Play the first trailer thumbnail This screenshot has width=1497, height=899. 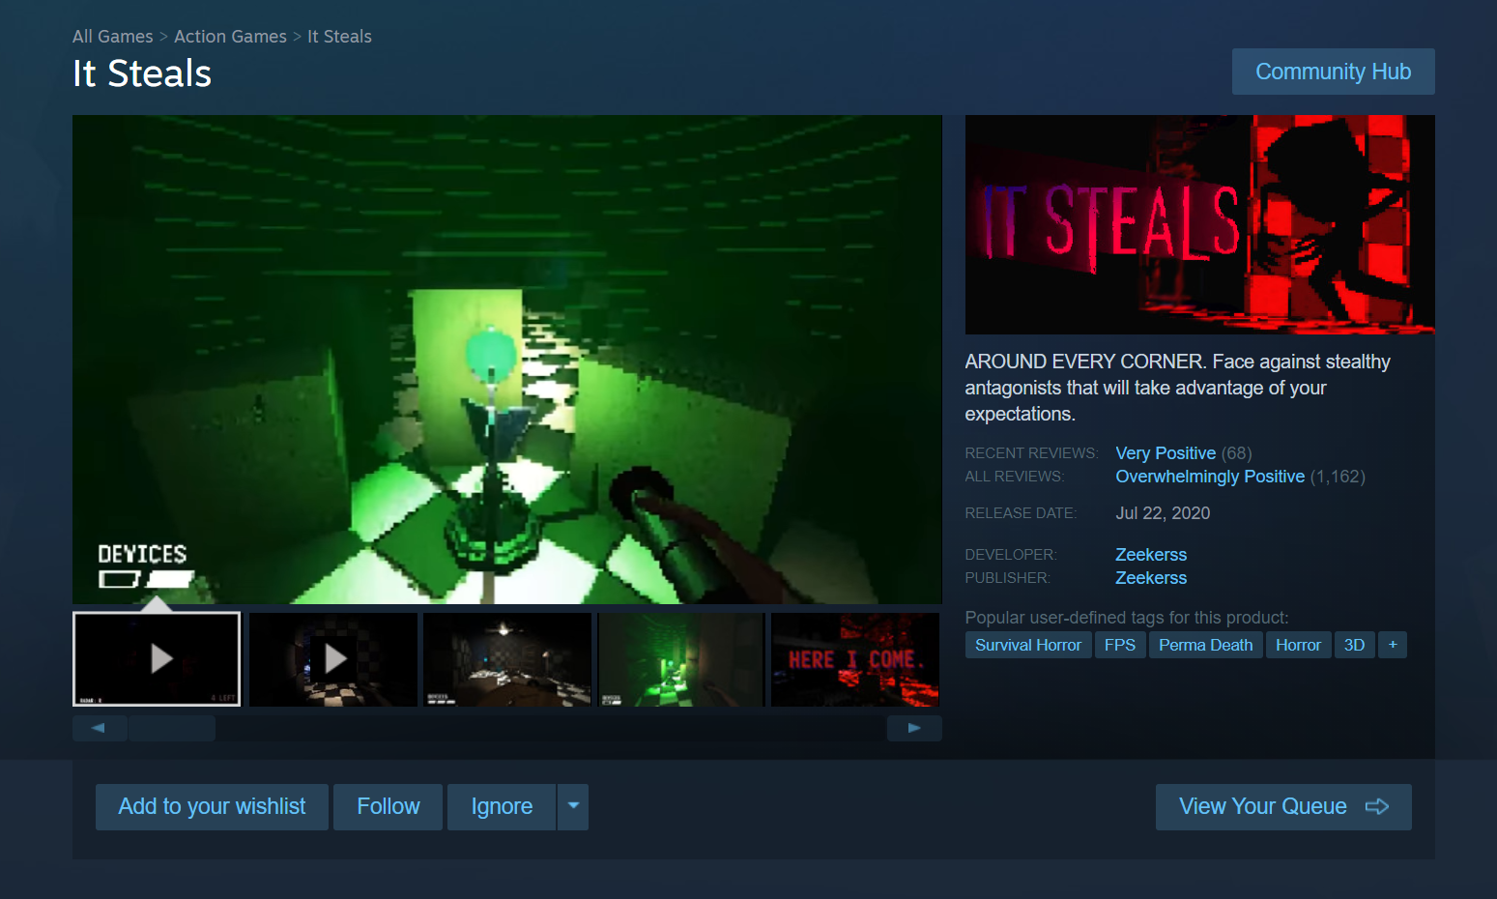click(x=157, y=659)
